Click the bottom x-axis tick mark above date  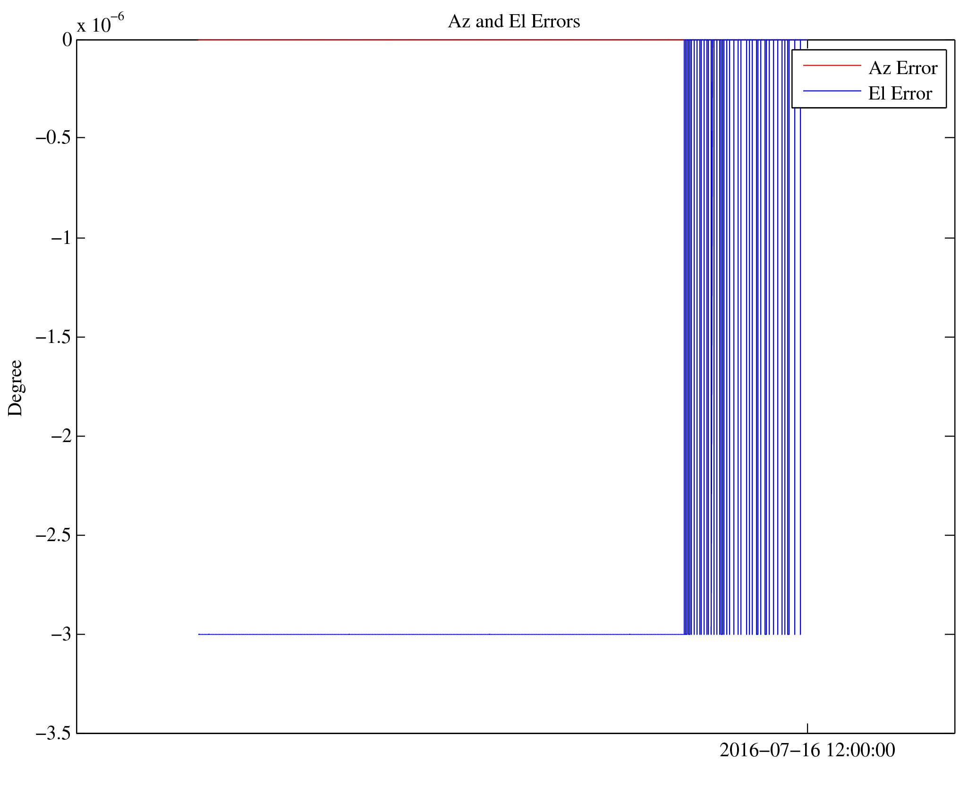(807, 728)
